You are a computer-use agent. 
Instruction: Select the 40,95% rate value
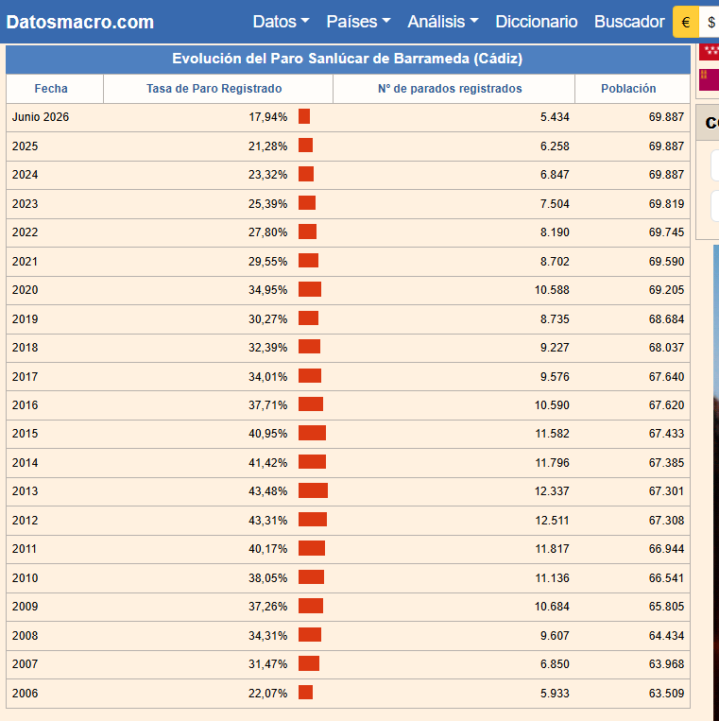(268, 433)
